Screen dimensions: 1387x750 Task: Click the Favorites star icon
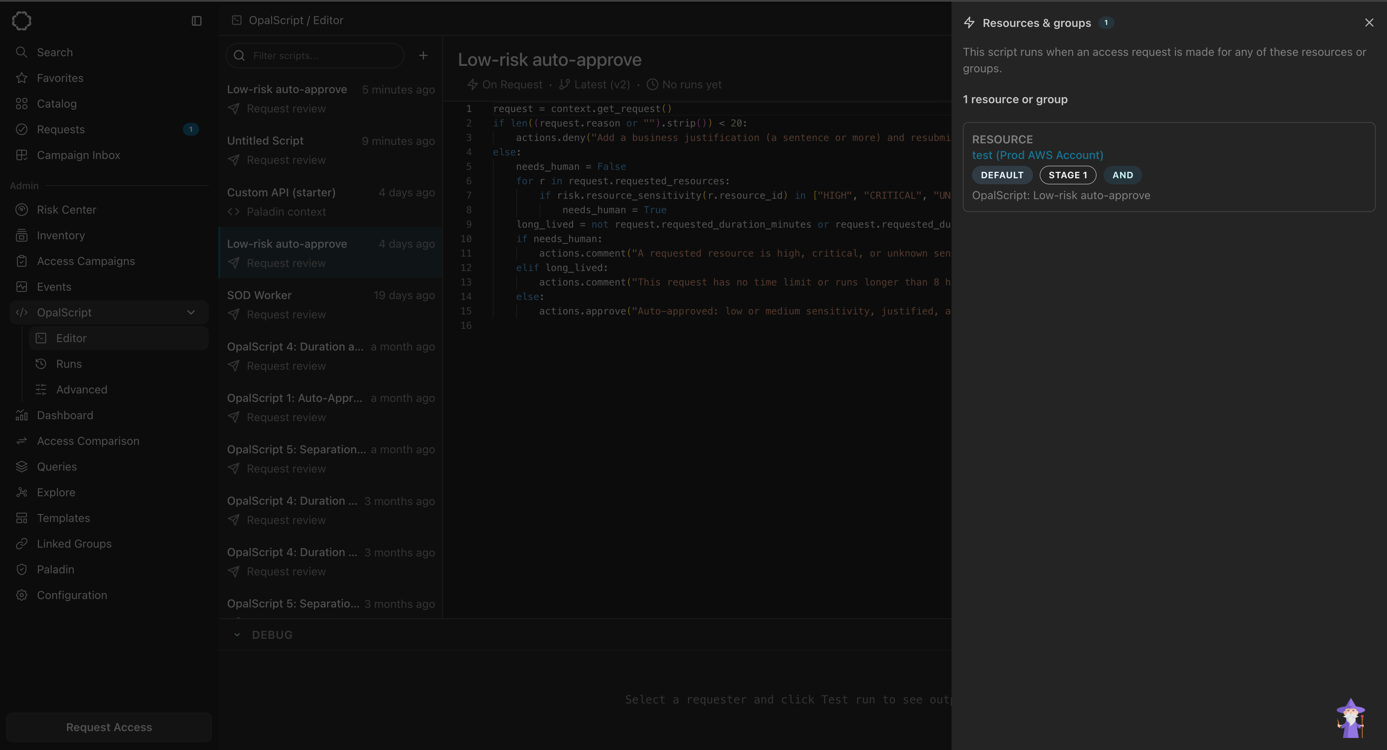click(22, 78)
